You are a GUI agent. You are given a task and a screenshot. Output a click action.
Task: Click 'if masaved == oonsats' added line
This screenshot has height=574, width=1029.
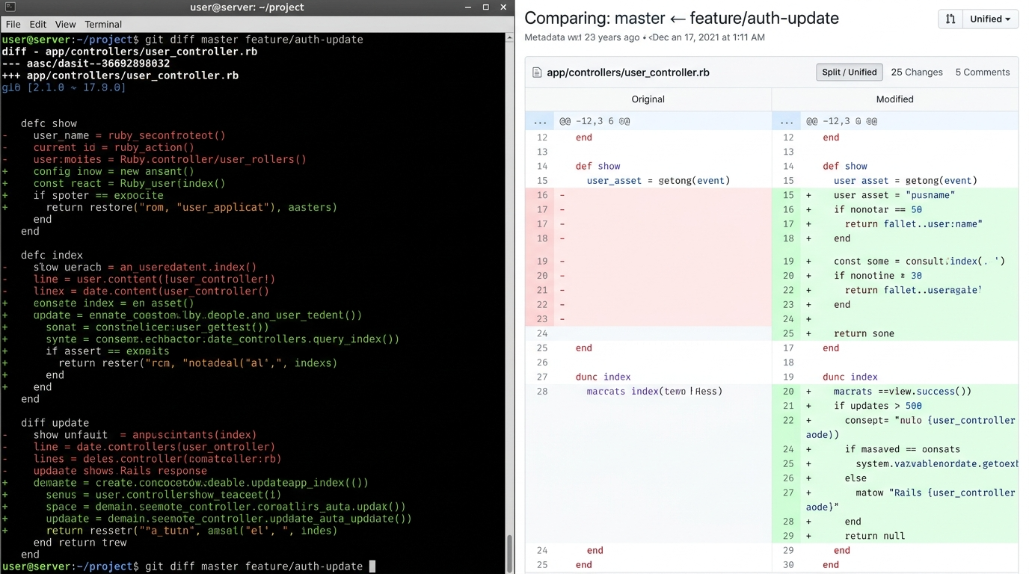click(903, 449)
